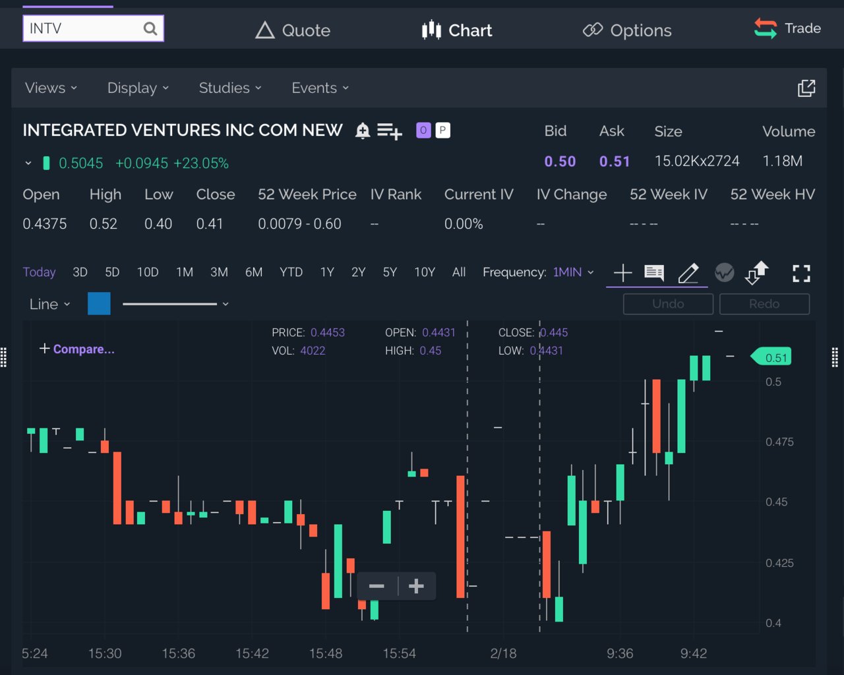
Task: Select the 5D time range
Action: [x=112, y=272]
